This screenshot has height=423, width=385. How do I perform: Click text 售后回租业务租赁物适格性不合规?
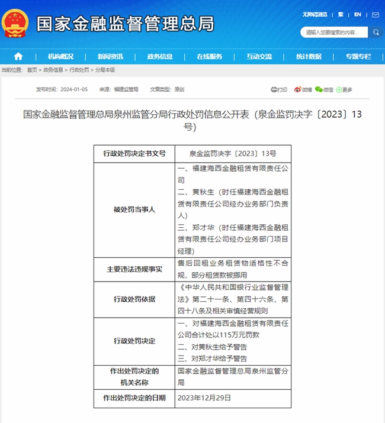(233, 269)
